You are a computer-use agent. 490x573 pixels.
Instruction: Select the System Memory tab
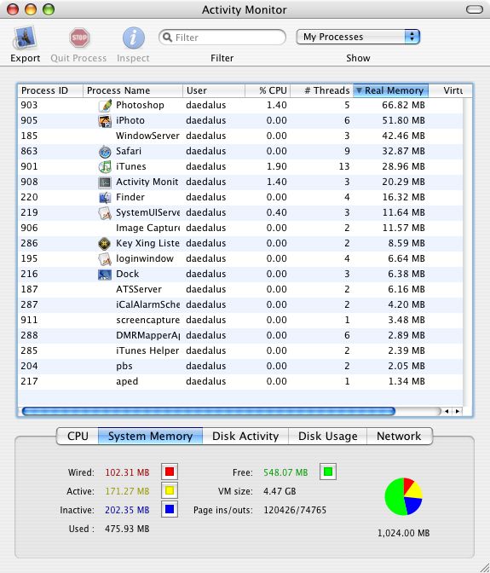point(150,436)
